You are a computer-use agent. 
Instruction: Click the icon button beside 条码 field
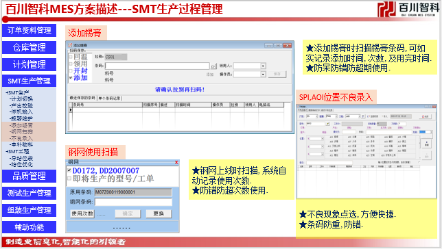(213, 66)
